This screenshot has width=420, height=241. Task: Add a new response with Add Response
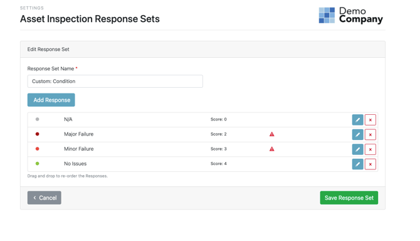51,100
